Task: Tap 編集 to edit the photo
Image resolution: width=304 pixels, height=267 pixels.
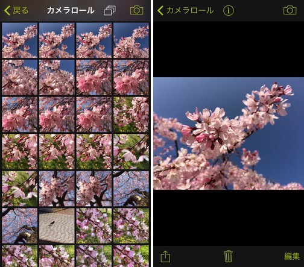Action: click(292, 257)
